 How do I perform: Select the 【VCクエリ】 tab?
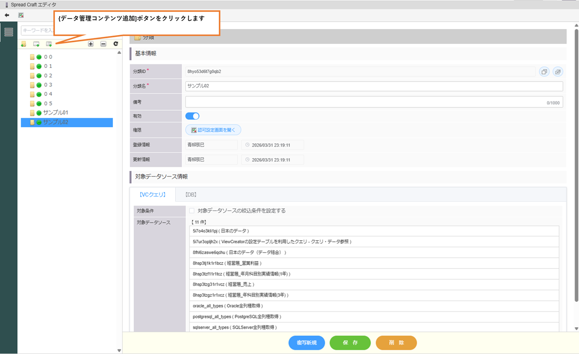point(153,195)
